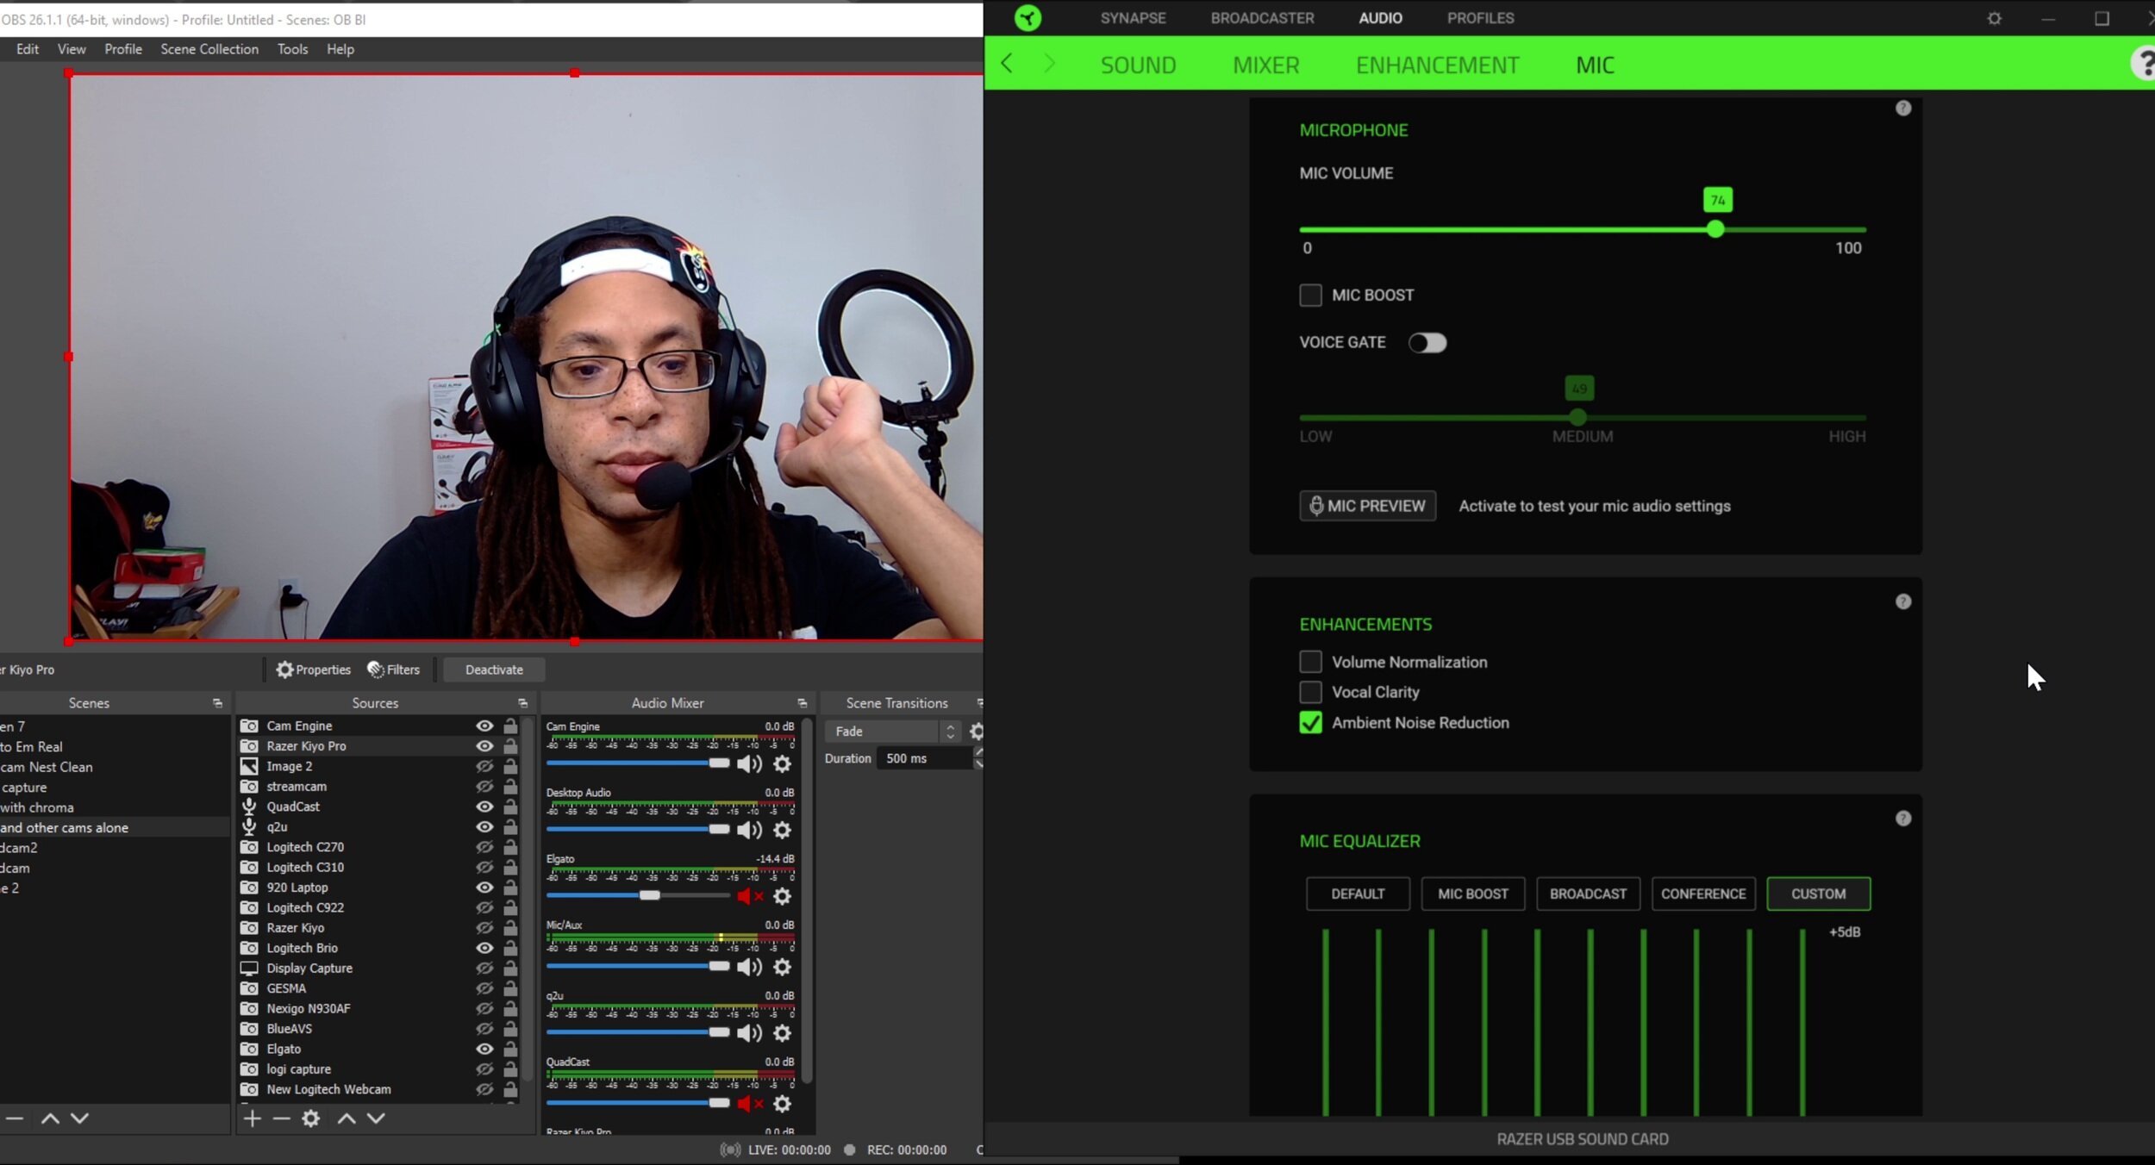Add a new source with plus icon
The height and width of the screenshot is (1165, 2155).
[252, 1119]
